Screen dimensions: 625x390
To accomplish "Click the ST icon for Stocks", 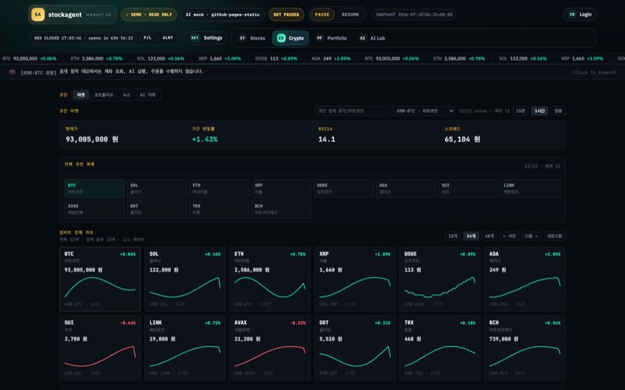I will [x=242, y=38].
